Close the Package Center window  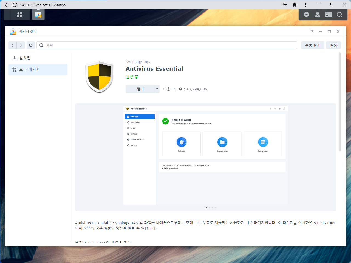338,32
